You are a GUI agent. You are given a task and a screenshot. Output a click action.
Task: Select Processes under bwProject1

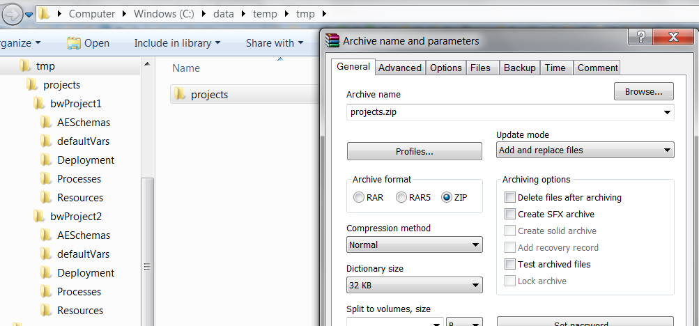pos(79,178)
